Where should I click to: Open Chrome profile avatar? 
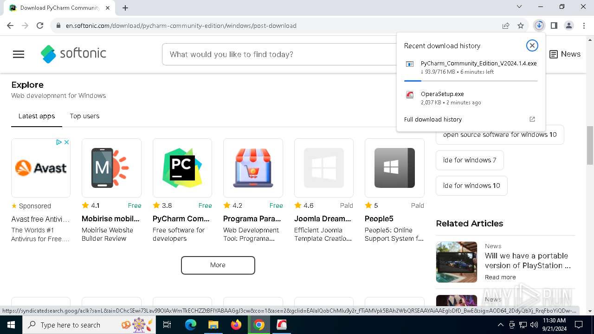tap(569, 26)
